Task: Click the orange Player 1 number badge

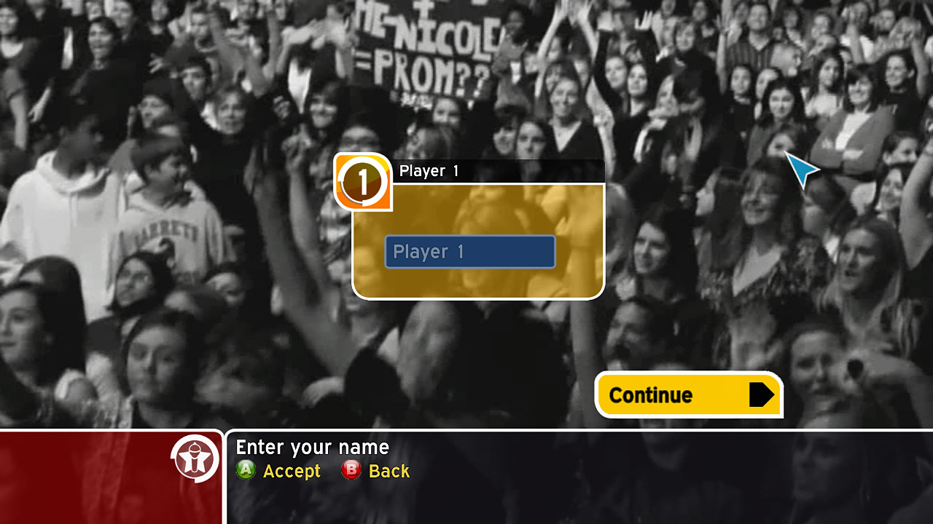Action: tap(363, 181)
